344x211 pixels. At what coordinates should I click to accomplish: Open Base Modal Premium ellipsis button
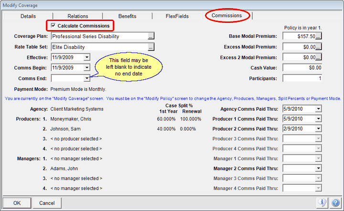click(318, 36)
